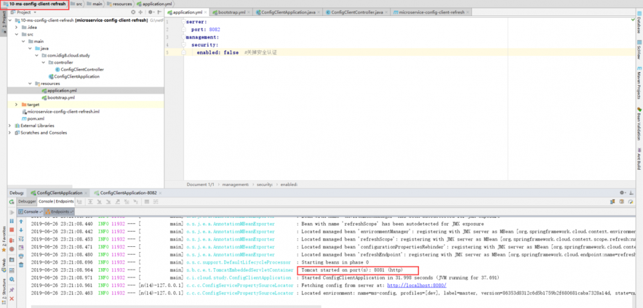643x308 pixels.
Task: Expand External Libraries node
Action: click(10, 126)
